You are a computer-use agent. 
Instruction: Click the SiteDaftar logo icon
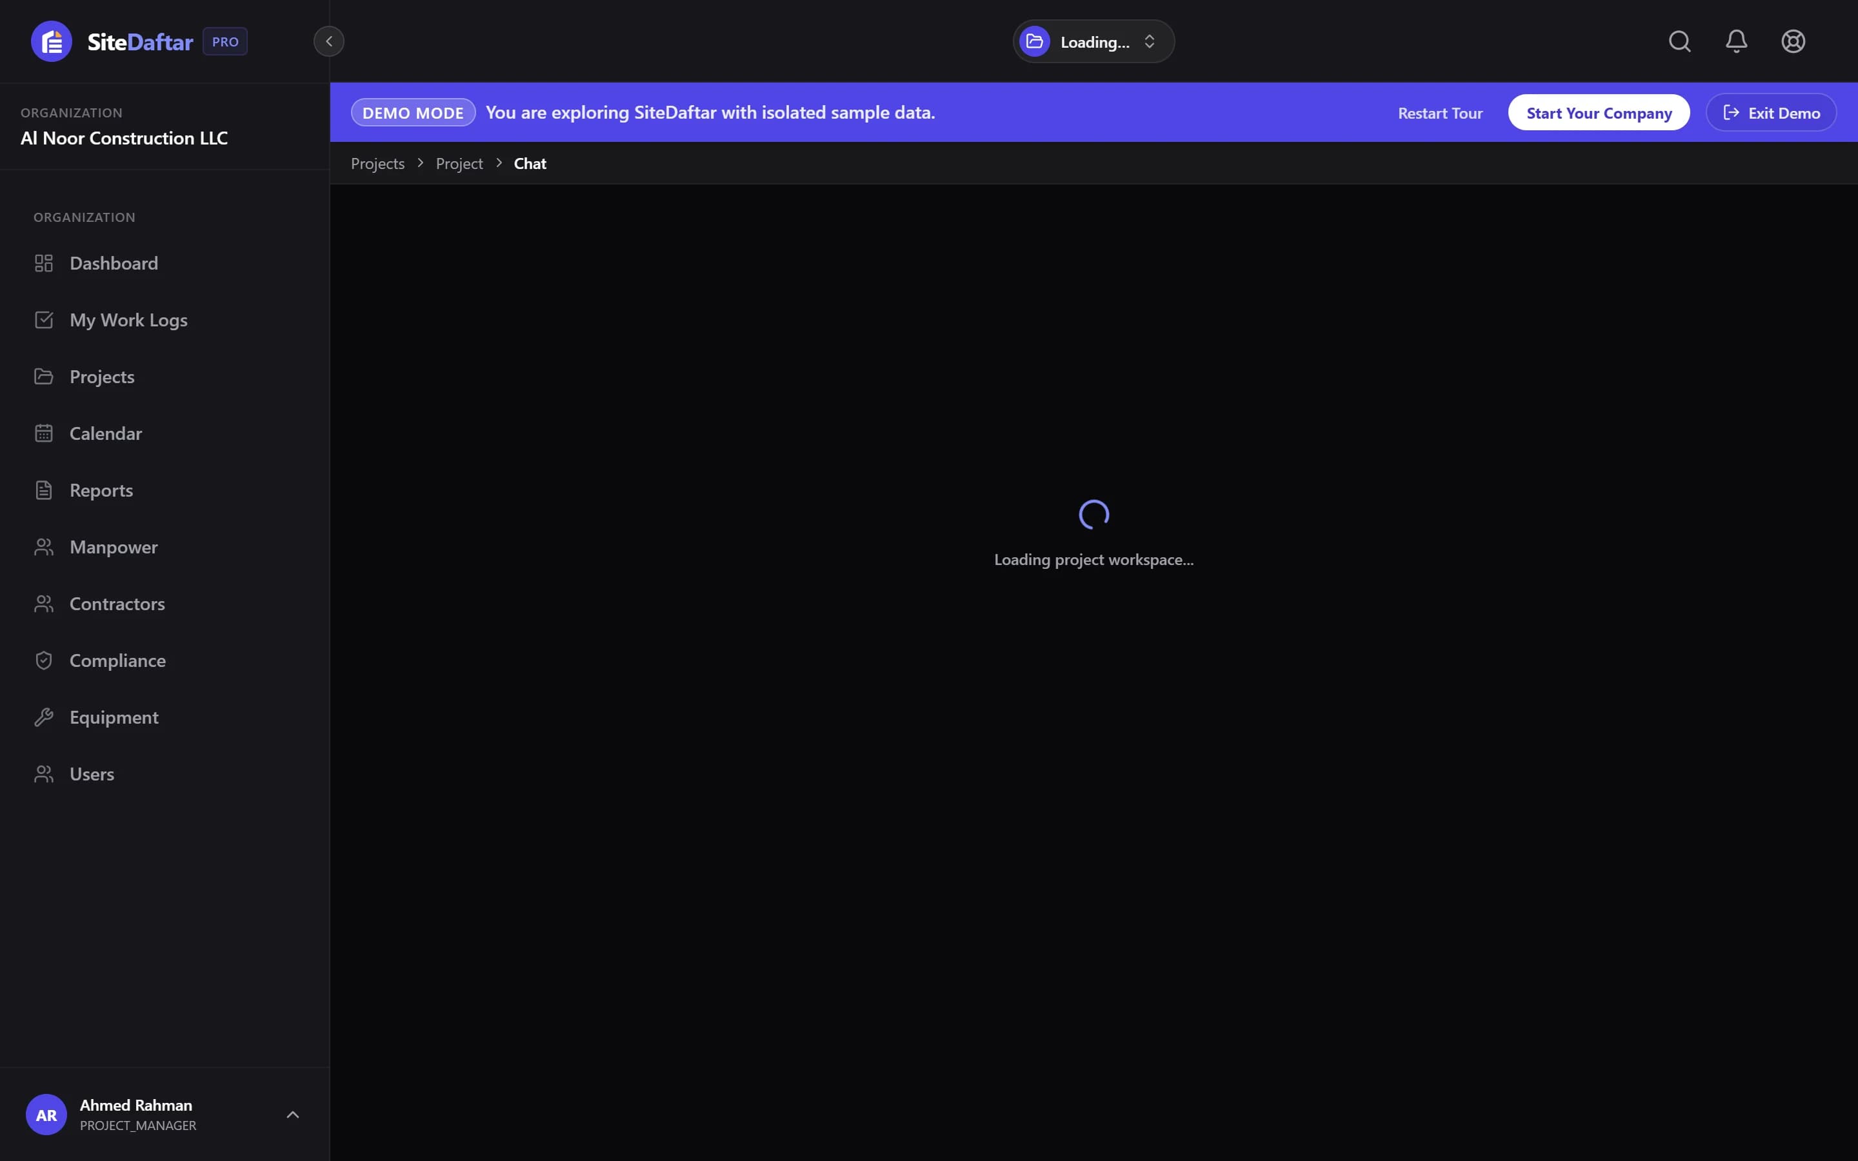coord(52,41)
